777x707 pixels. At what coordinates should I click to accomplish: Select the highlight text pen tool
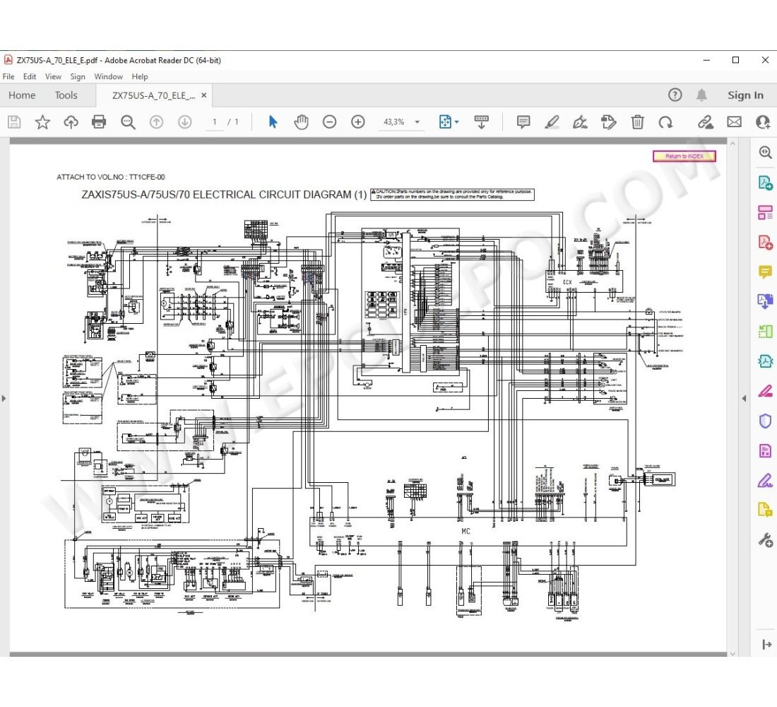(x=552, y=122)
